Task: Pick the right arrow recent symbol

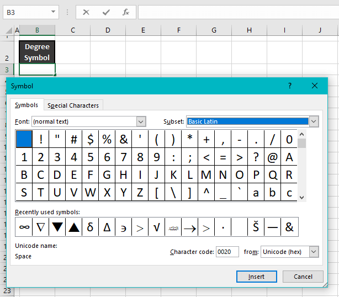Action: point(189,227)
